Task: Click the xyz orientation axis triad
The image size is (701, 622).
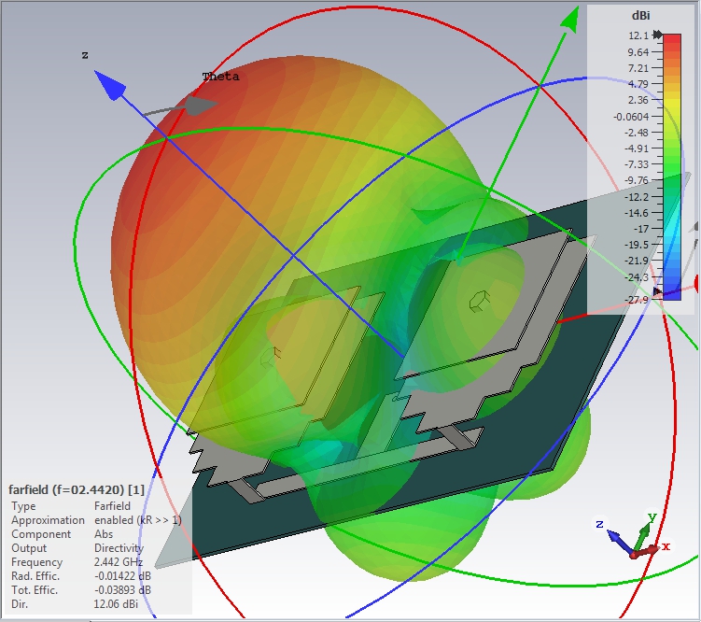Action: click(633, 537)
